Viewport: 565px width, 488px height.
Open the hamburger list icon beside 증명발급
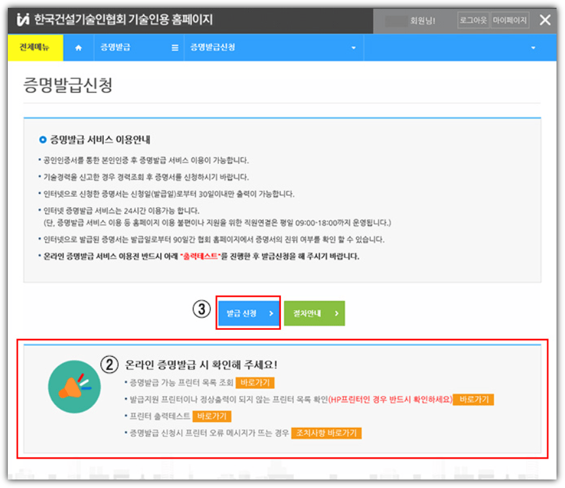[175, 48]
